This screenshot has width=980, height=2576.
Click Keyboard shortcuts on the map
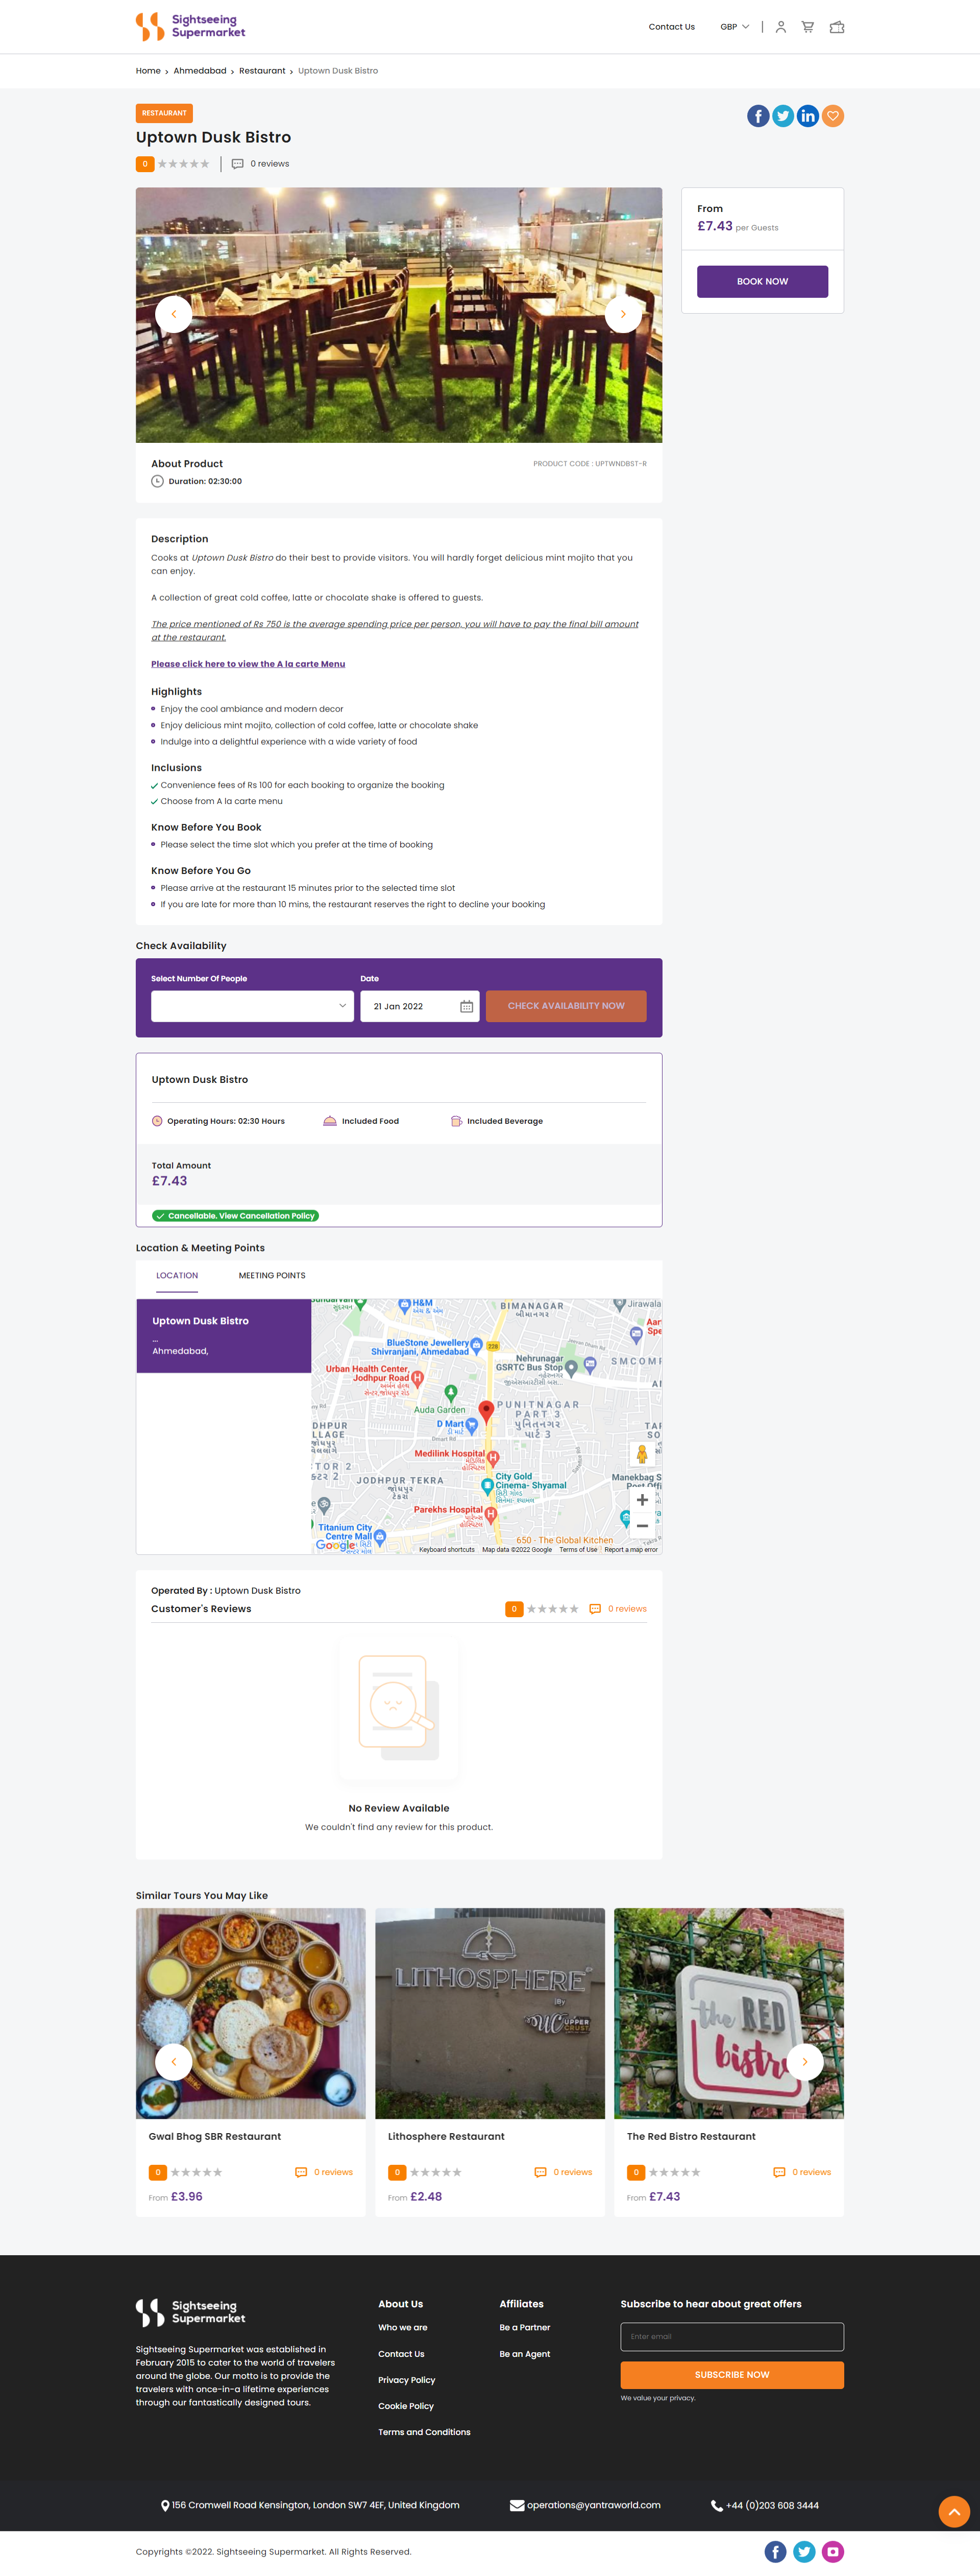(x=447, y=1549)
